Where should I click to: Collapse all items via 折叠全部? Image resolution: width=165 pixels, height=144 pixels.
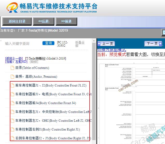pos(80,44)
